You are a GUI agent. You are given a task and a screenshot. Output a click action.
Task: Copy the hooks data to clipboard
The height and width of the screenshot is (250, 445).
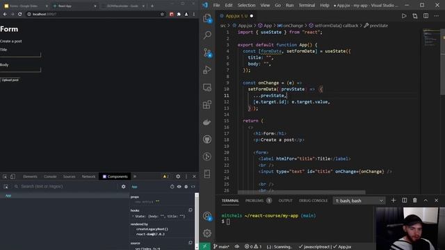coord(191,210)
